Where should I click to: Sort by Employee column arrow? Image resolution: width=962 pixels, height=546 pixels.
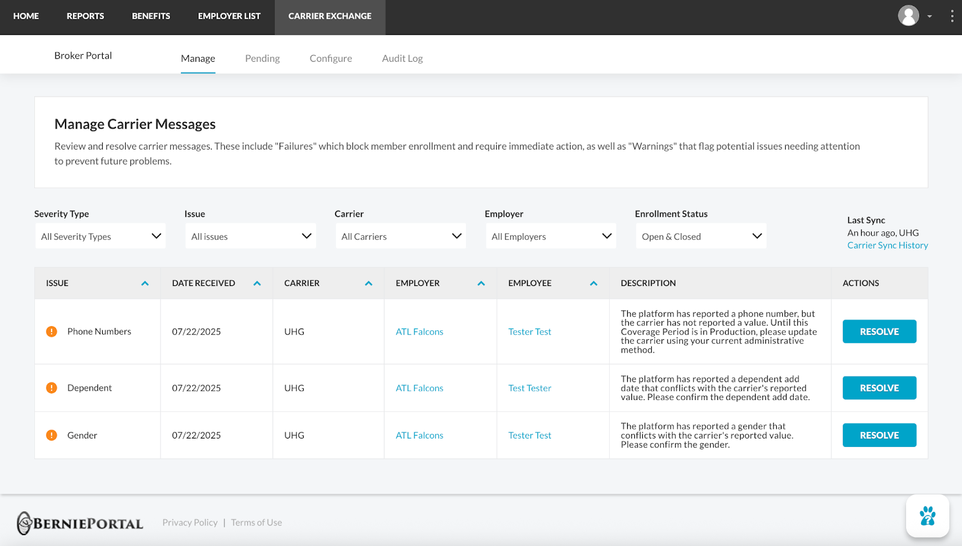click(x=593, y=284)
